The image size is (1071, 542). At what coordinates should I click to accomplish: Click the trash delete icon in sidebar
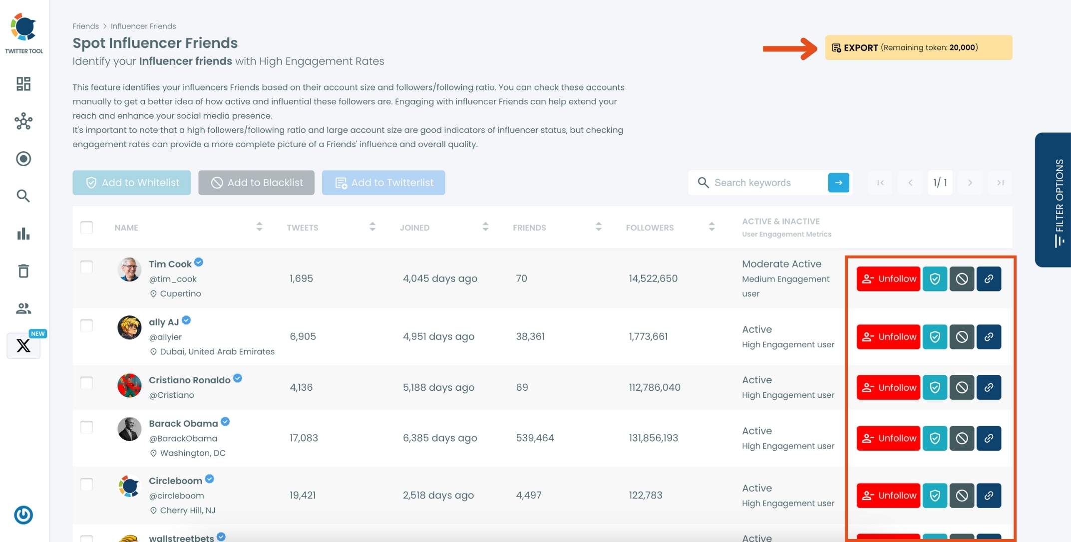pos(23,271)
